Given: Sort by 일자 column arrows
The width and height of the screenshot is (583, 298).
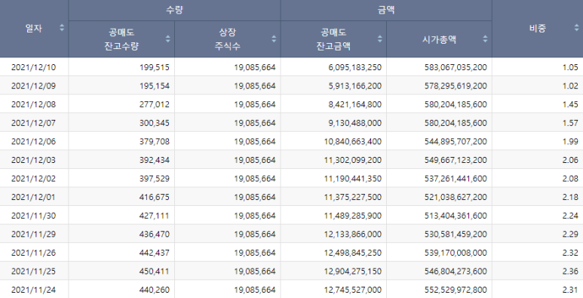Looking at the screenshot, I should [62, 27].
